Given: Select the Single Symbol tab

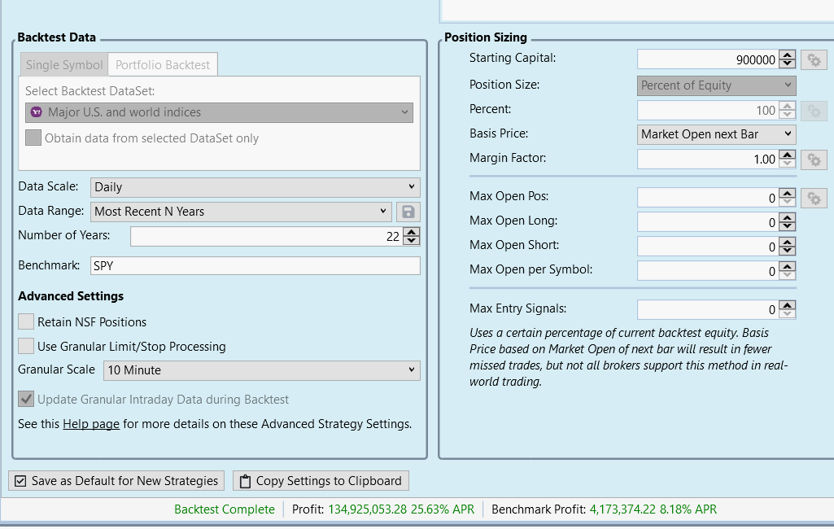Looking at the screenshot, I should click(64, 65).
